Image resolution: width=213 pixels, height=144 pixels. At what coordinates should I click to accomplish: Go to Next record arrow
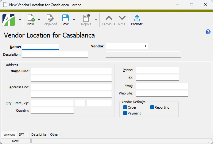(122, 18)
